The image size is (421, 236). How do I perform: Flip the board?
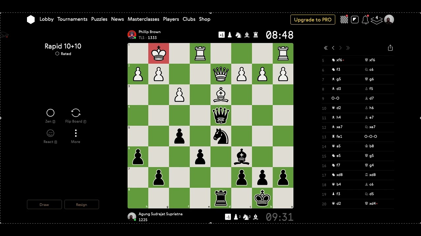[x=76, y=116]
